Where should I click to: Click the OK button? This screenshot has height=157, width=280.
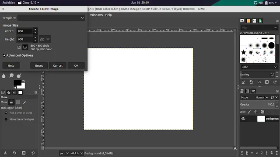[76, 65]
